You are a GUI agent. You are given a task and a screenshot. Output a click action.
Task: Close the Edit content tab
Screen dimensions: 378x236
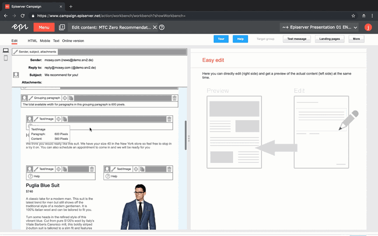[x=155, y=27]
